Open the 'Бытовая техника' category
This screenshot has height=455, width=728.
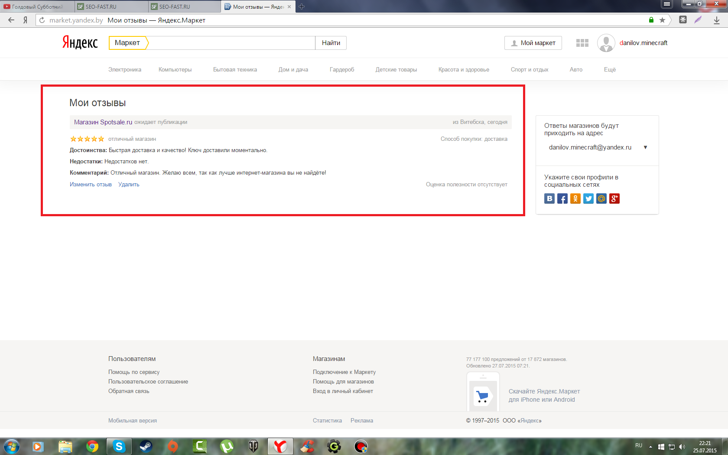pyautogui.click(x=235, y=69)
